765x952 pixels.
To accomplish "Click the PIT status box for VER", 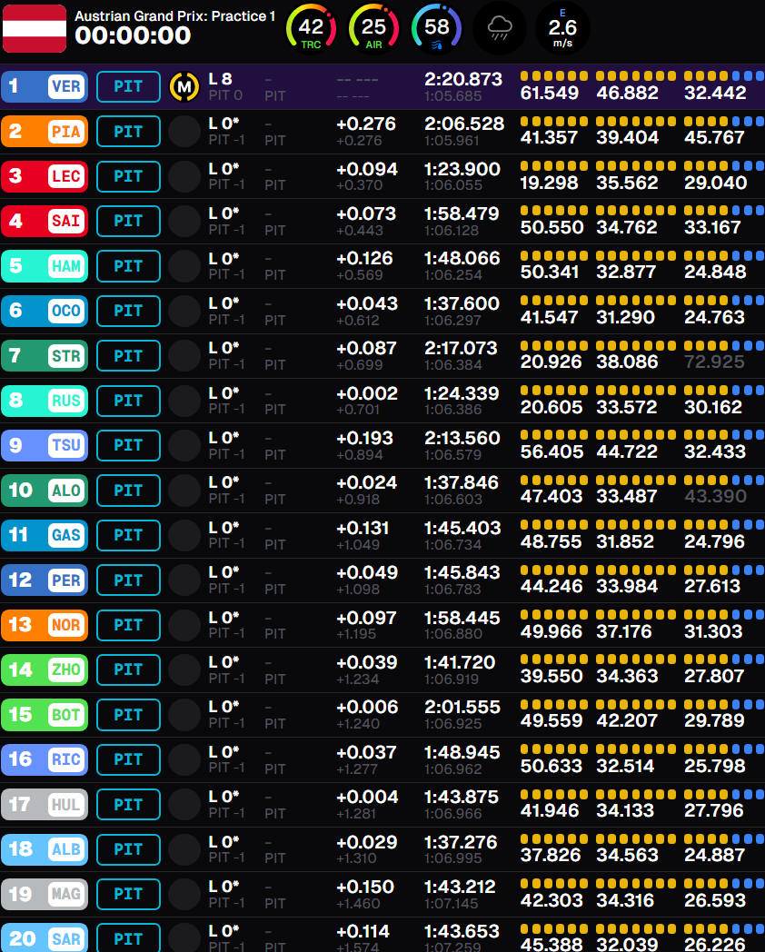I will [x=129, y=87].
